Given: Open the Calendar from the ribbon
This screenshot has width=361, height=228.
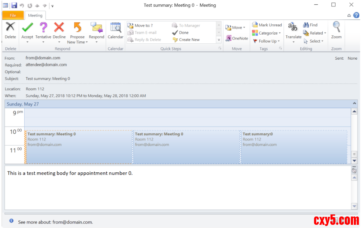Looking at the screenshot, I should click(115, 30).
